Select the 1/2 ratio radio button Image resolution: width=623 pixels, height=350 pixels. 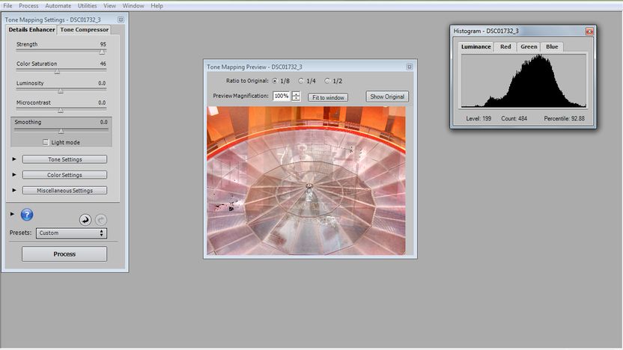point(327,81)
